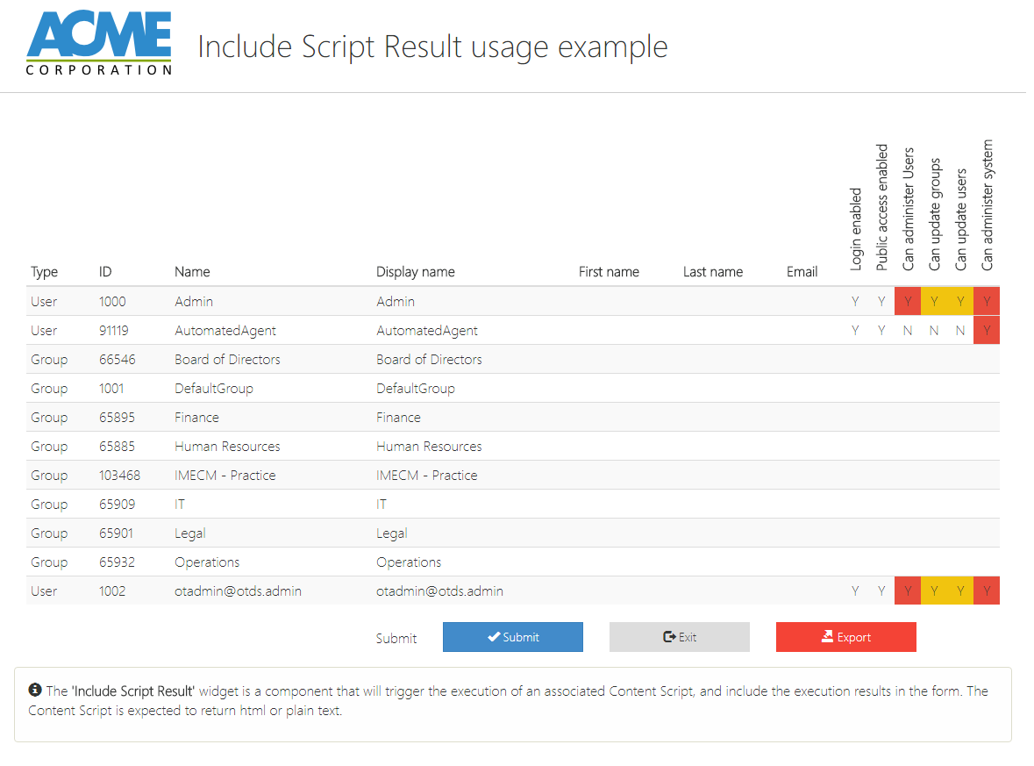Click the Type column header
This screenshot has height=766, width=1034.
(x=44, y=272)
